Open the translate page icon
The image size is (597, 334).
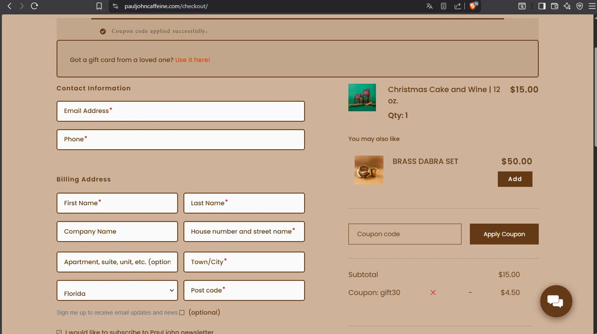(429, 6)
